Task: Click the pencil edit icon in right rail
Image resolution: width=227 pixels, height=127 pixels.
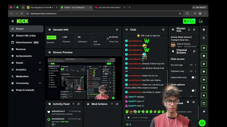Action: click(x=204, y=38)
